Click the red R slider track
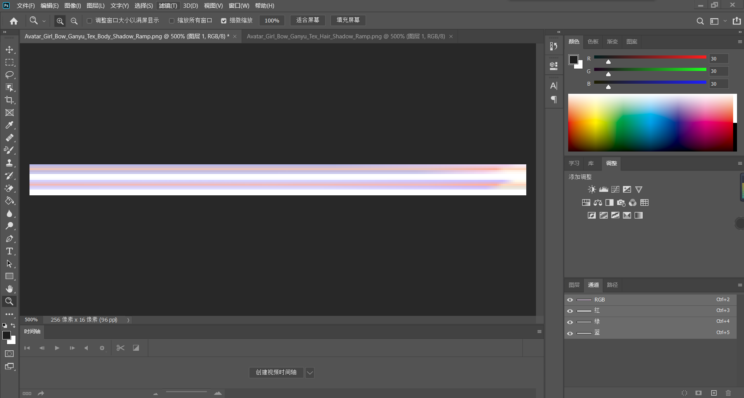This screenshot has width=744, height=398. point(650,57)
